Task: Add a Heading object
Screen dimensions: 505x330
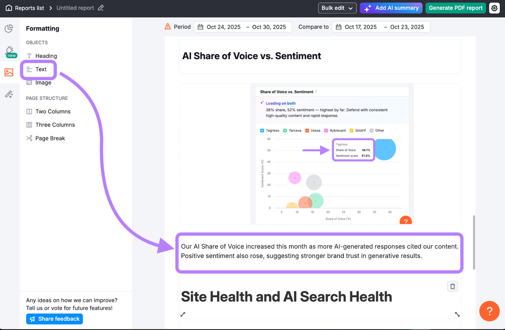Action: click(x=46, y=56)
